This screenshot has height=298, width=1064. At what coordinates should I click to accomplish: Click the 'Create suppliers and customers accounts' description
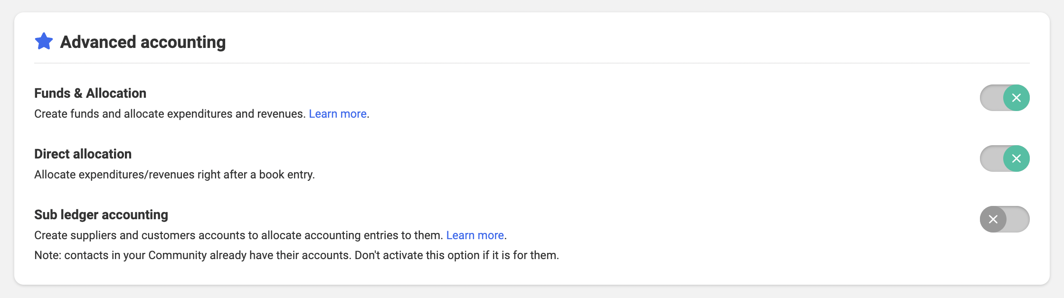(238, 235)
